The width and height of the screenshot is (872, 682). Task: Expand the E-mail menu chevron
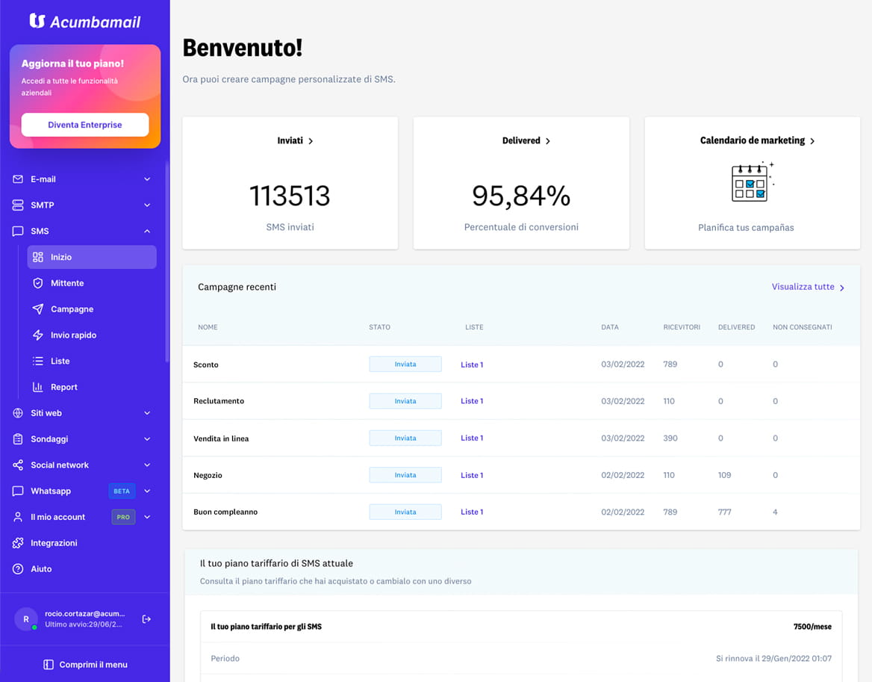147,179
